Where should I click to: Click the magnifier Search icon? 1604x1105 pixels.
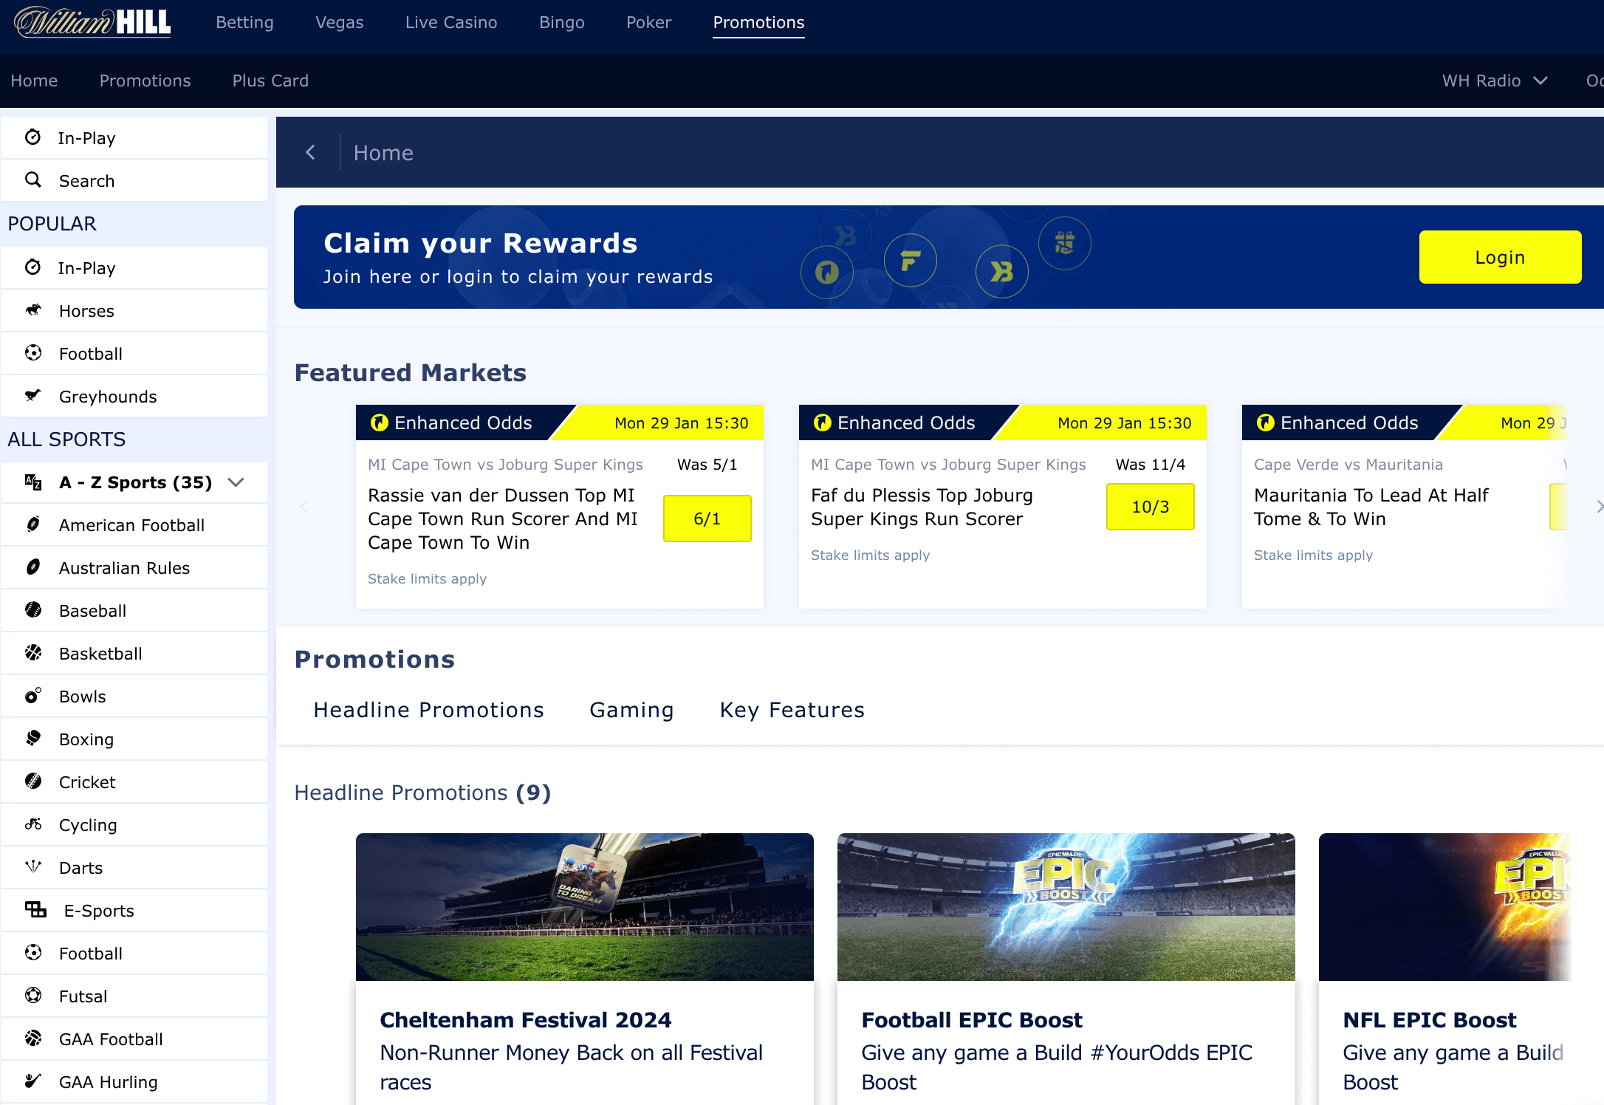(33, 180)
